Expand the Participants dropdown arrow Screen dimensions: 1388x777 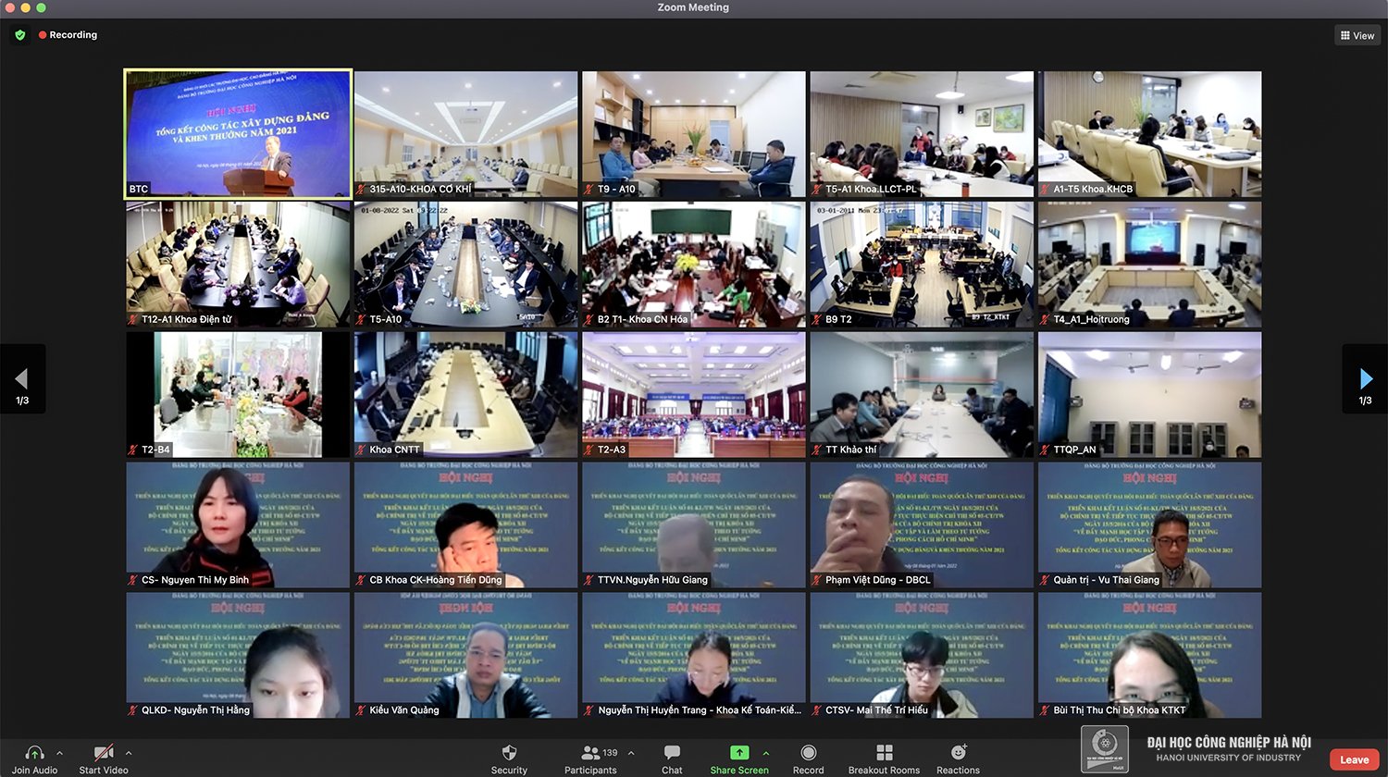(630, 751)
